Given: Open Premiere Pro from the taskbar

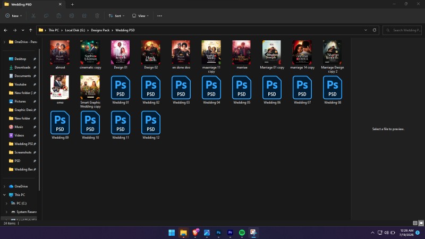Looking at the screenshot, I should 230,233.
